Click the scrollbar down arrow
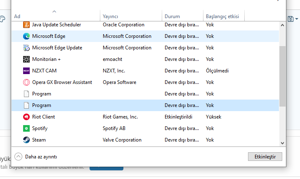The width and height of the screenshot is (300, 179). pyautogui.click(x=282, y=143)
